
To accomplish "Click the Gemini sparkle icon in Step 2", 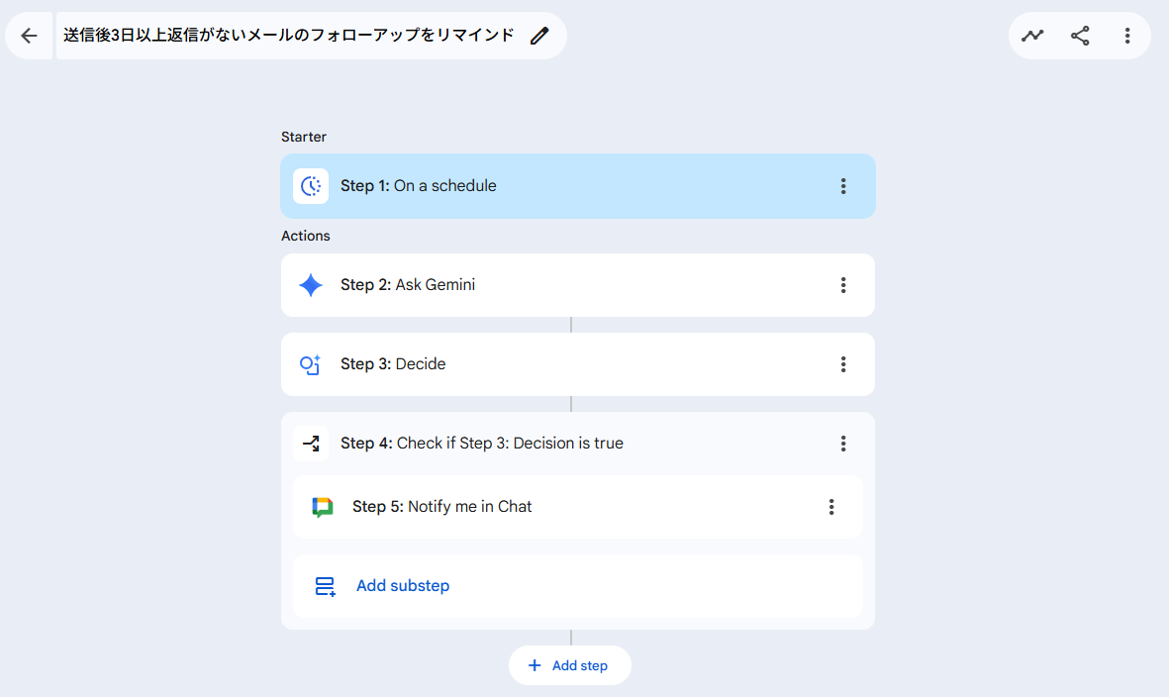I will point(311,285).
